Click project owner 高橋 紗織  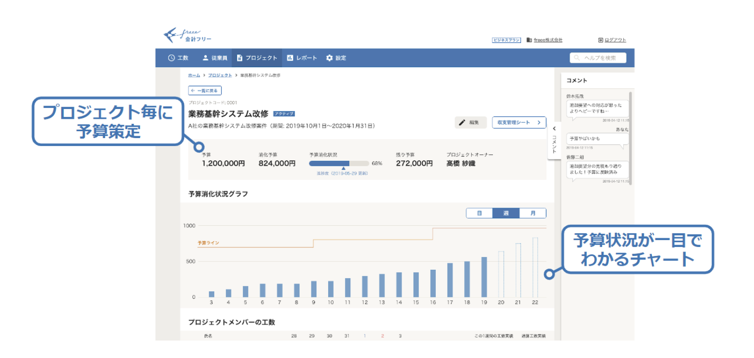(461, 163)
